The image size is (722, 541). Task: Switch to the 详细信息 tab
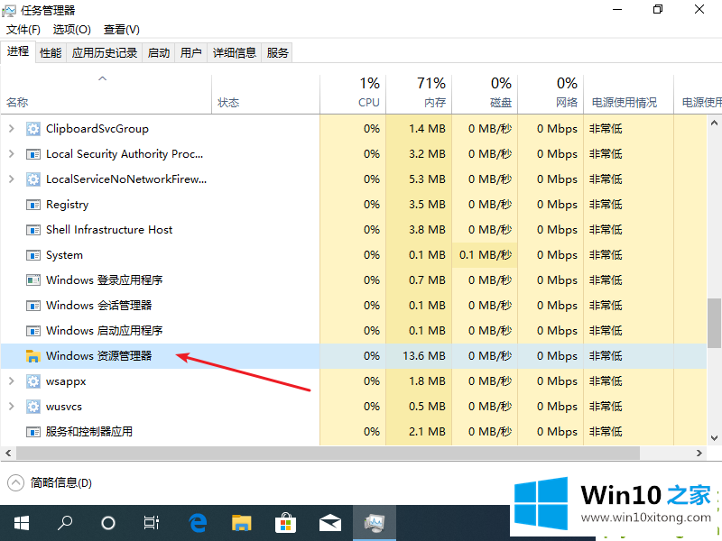[x=235, y=53]
